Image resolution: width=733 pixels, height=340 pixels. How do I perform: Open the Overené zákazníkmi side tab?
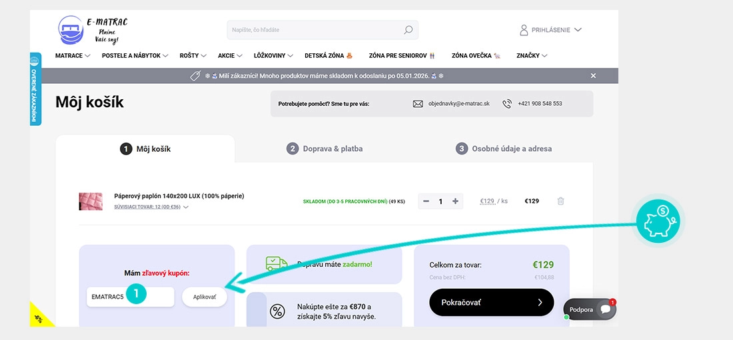click(x=35, y=88)
